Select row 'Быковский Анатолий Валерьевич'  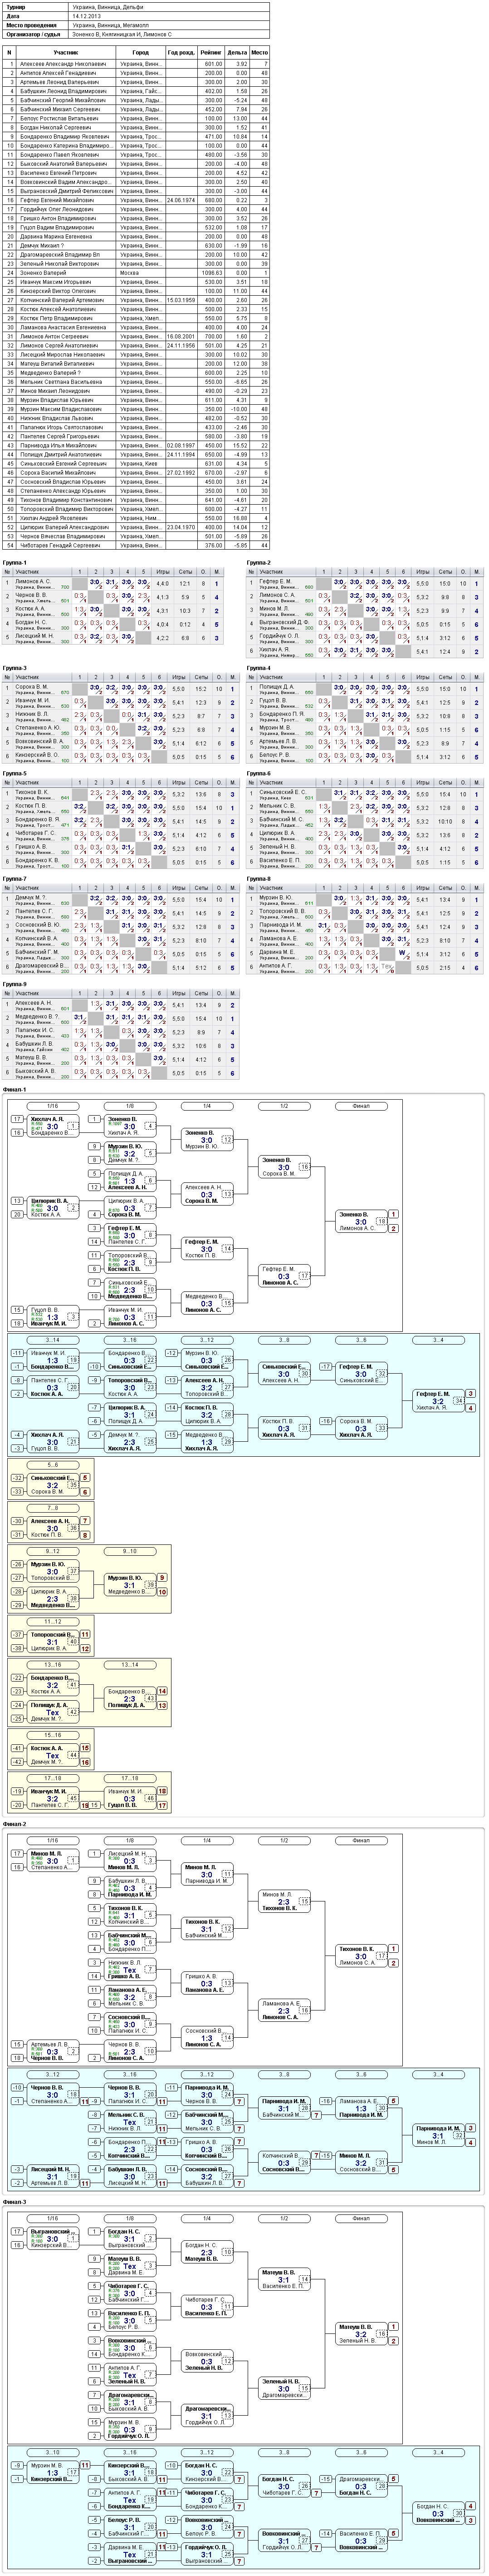point(137,164)
